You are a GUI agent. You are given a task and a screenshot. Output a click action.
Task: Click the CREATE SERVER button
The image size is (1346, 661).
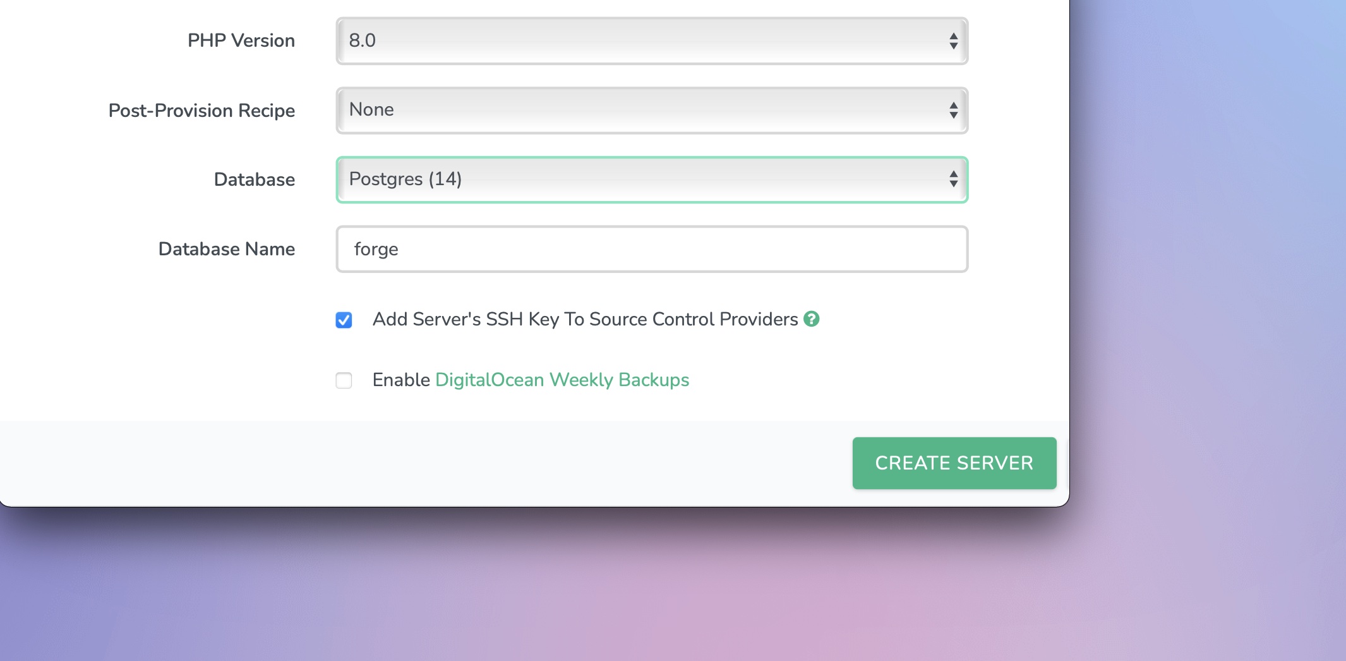pyautogui.click(x=954, y=463)
